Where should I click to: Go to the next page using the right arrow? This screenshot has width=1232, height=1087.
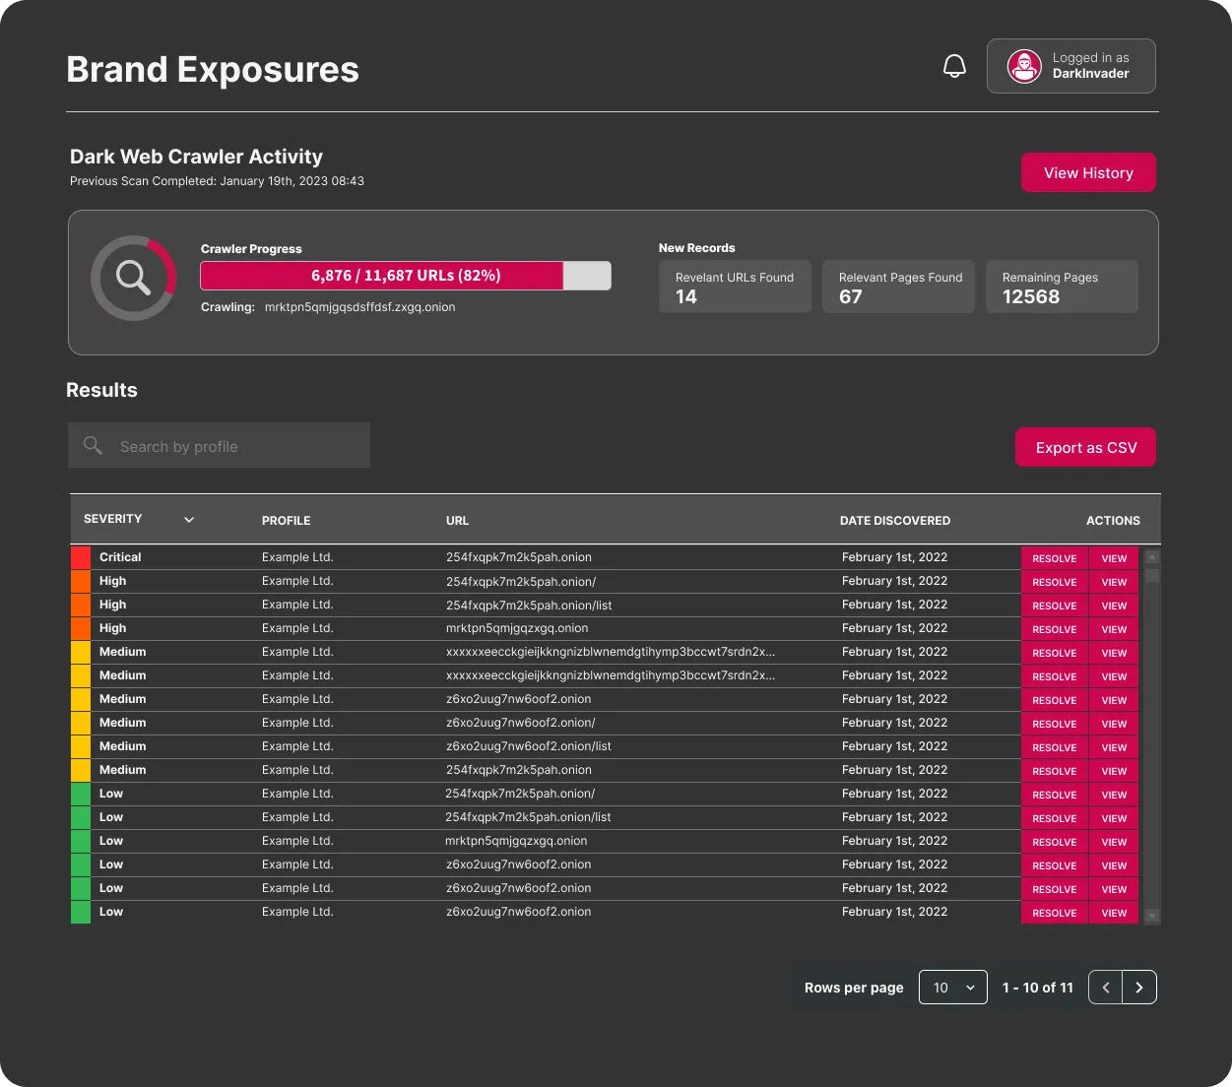pos(1139,987)
